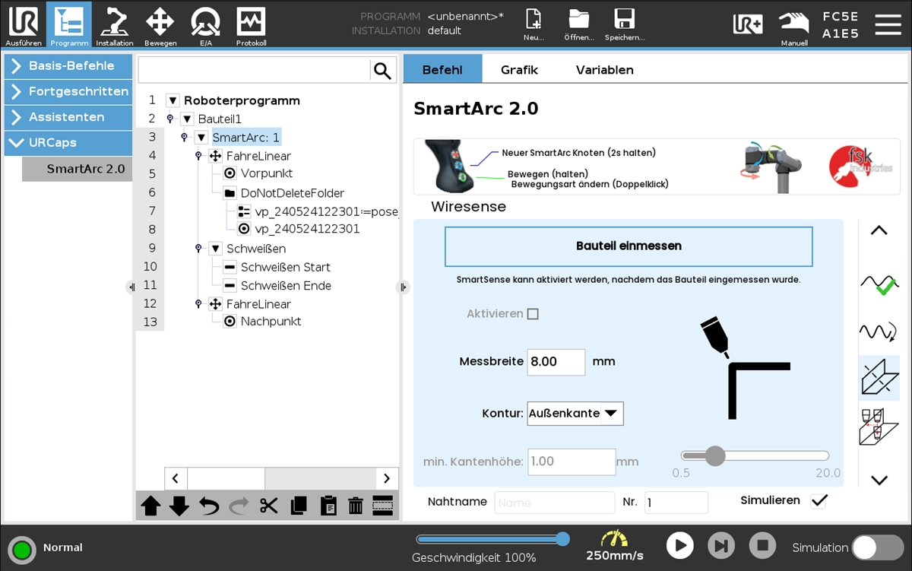Paste the copied program node
This screenshot has width=912, height=571.
pyautogui.click(x=328, y=506)
